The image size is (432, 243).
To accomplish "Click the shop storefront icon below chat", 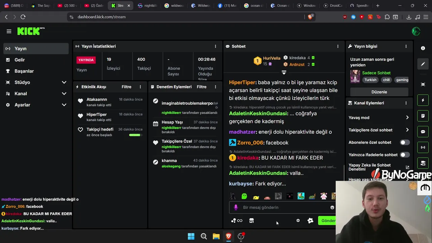I will (x=251, y=220).
